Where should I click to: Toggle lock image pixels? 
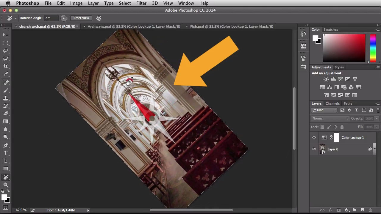coord(329,127)
